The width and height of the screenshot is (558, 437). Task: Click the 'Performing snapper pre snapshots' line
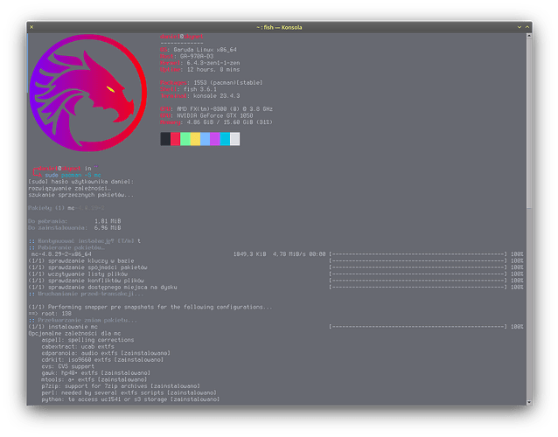tap(150, 307)
